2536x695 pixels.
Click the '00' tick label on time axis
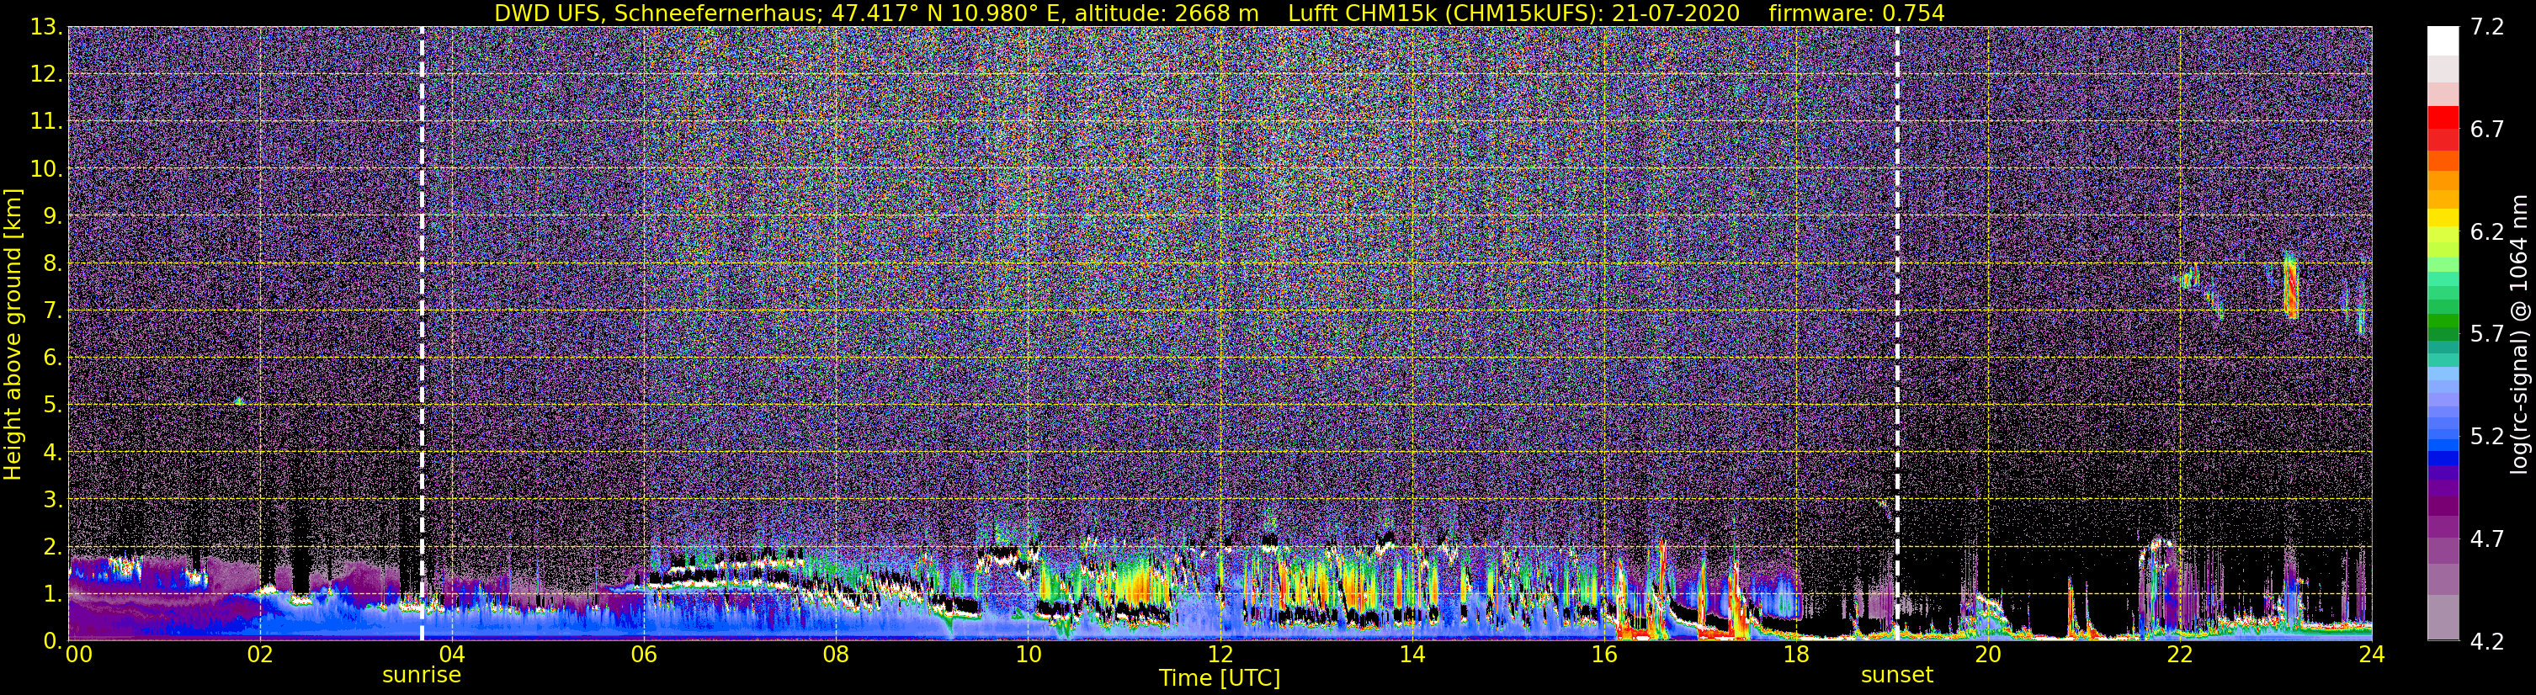(x=79, y=655)
